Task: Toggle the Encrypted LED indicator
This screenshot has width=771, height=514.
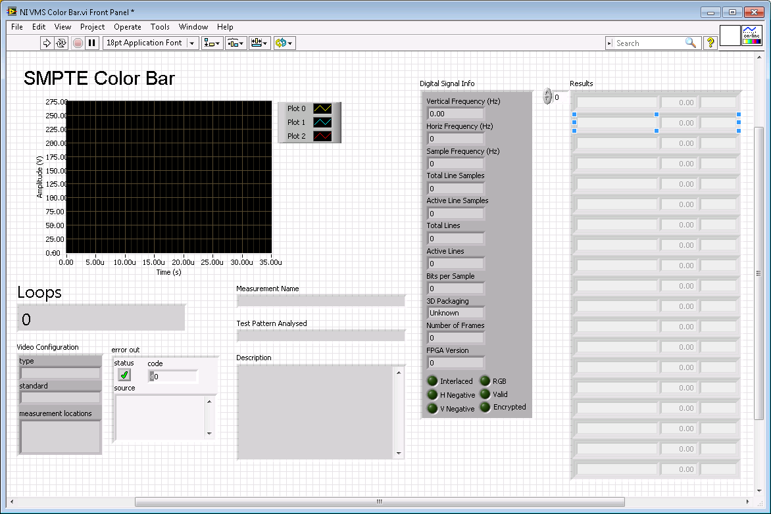Action: point(485,408)
